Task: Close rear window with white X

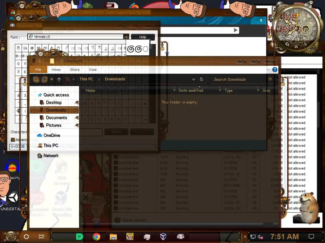Action: (x=261, y=20)
